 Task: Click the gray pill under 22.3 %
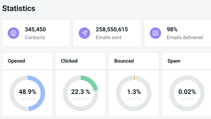coord(81,99)
